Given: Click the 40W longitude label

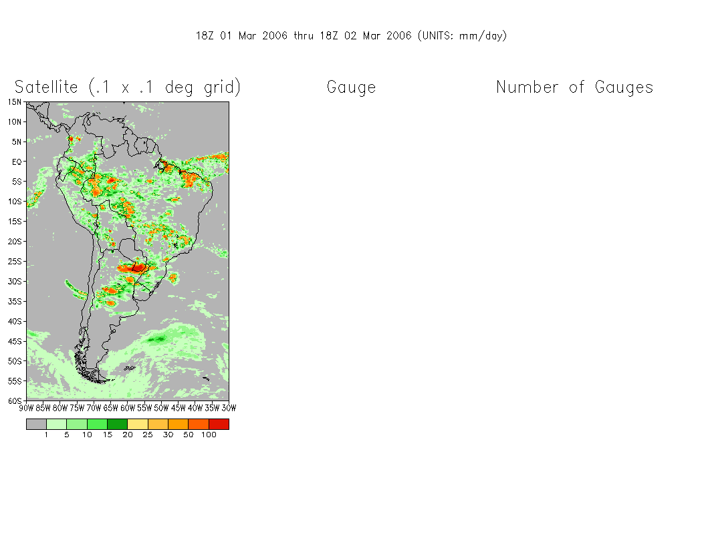Looking at the screenshot, I should (195, 408).
